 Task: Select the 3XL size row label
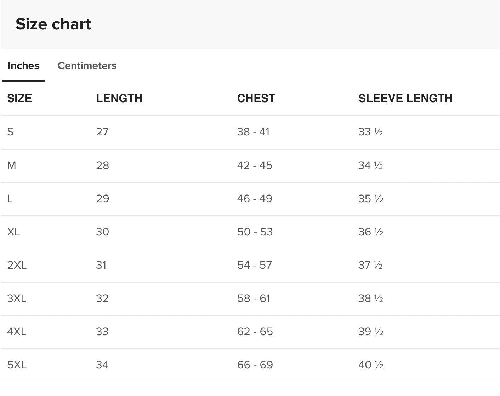[17, 298]
